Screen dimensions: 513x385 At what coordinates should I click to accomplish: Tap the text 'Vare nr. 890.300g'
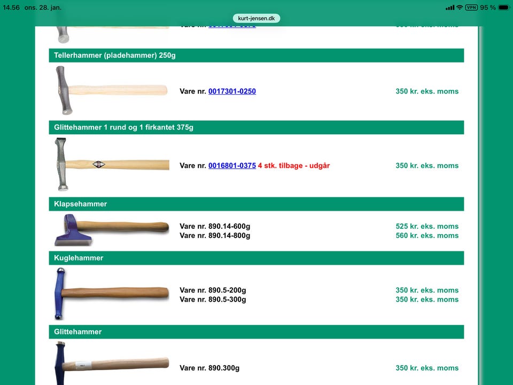point(209,368)
